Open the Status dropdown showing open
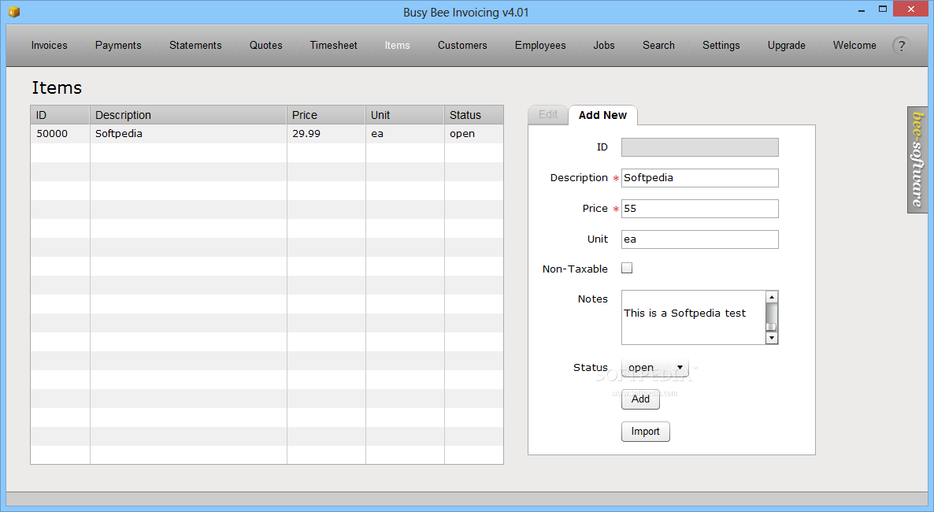 pyautogui.click(x=654, y=367)
